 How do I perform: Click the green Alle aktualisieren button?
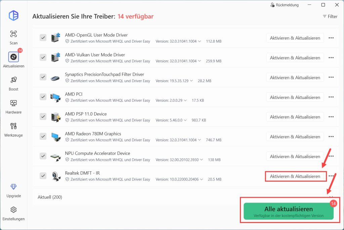[x=289, y=211]
